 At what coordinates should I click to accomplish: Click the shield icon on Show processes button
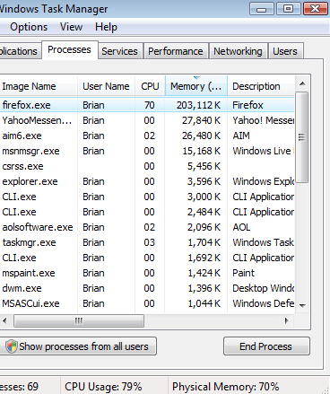tap(12, 346)
